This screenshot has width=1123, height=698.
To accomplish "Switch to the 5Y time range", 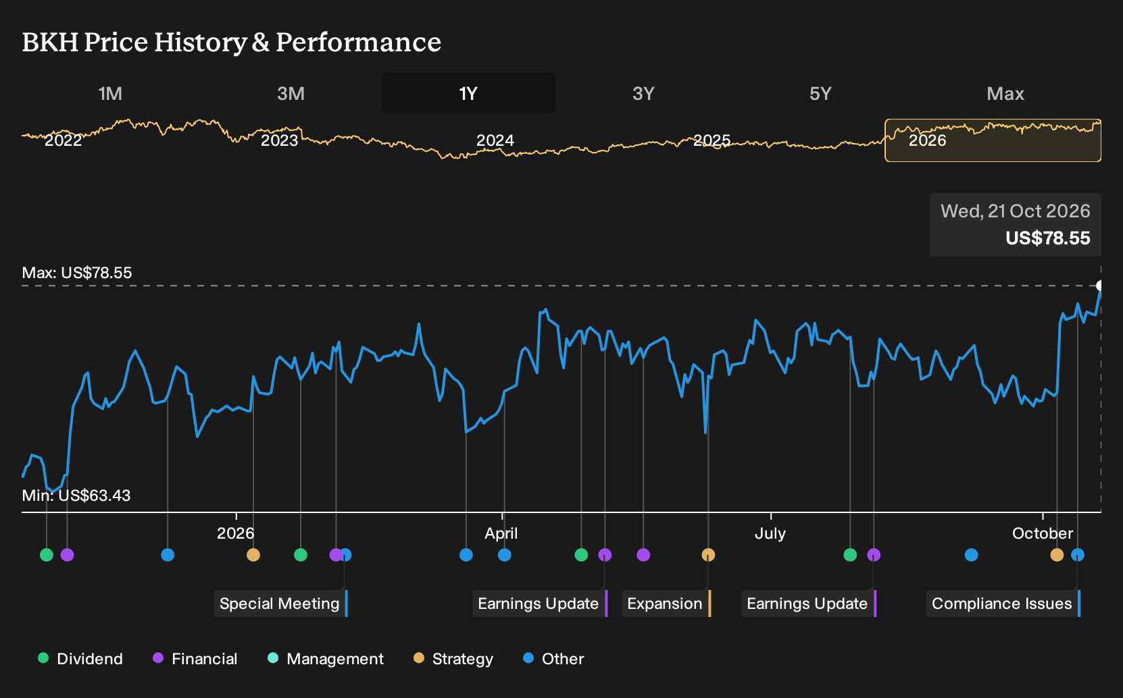I will 820,93.
